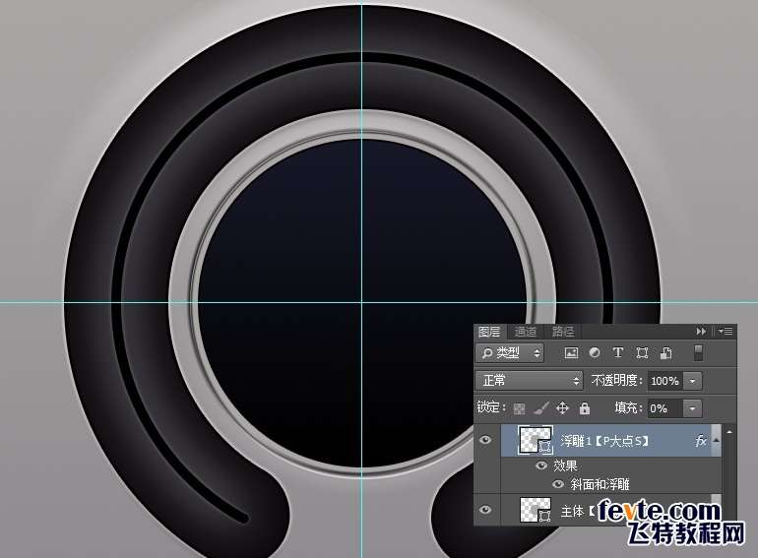The height and width of the screenshot is (558, 758).
Task: Click the adjustment layer filter icon
Action: click(x=595, y=353)
